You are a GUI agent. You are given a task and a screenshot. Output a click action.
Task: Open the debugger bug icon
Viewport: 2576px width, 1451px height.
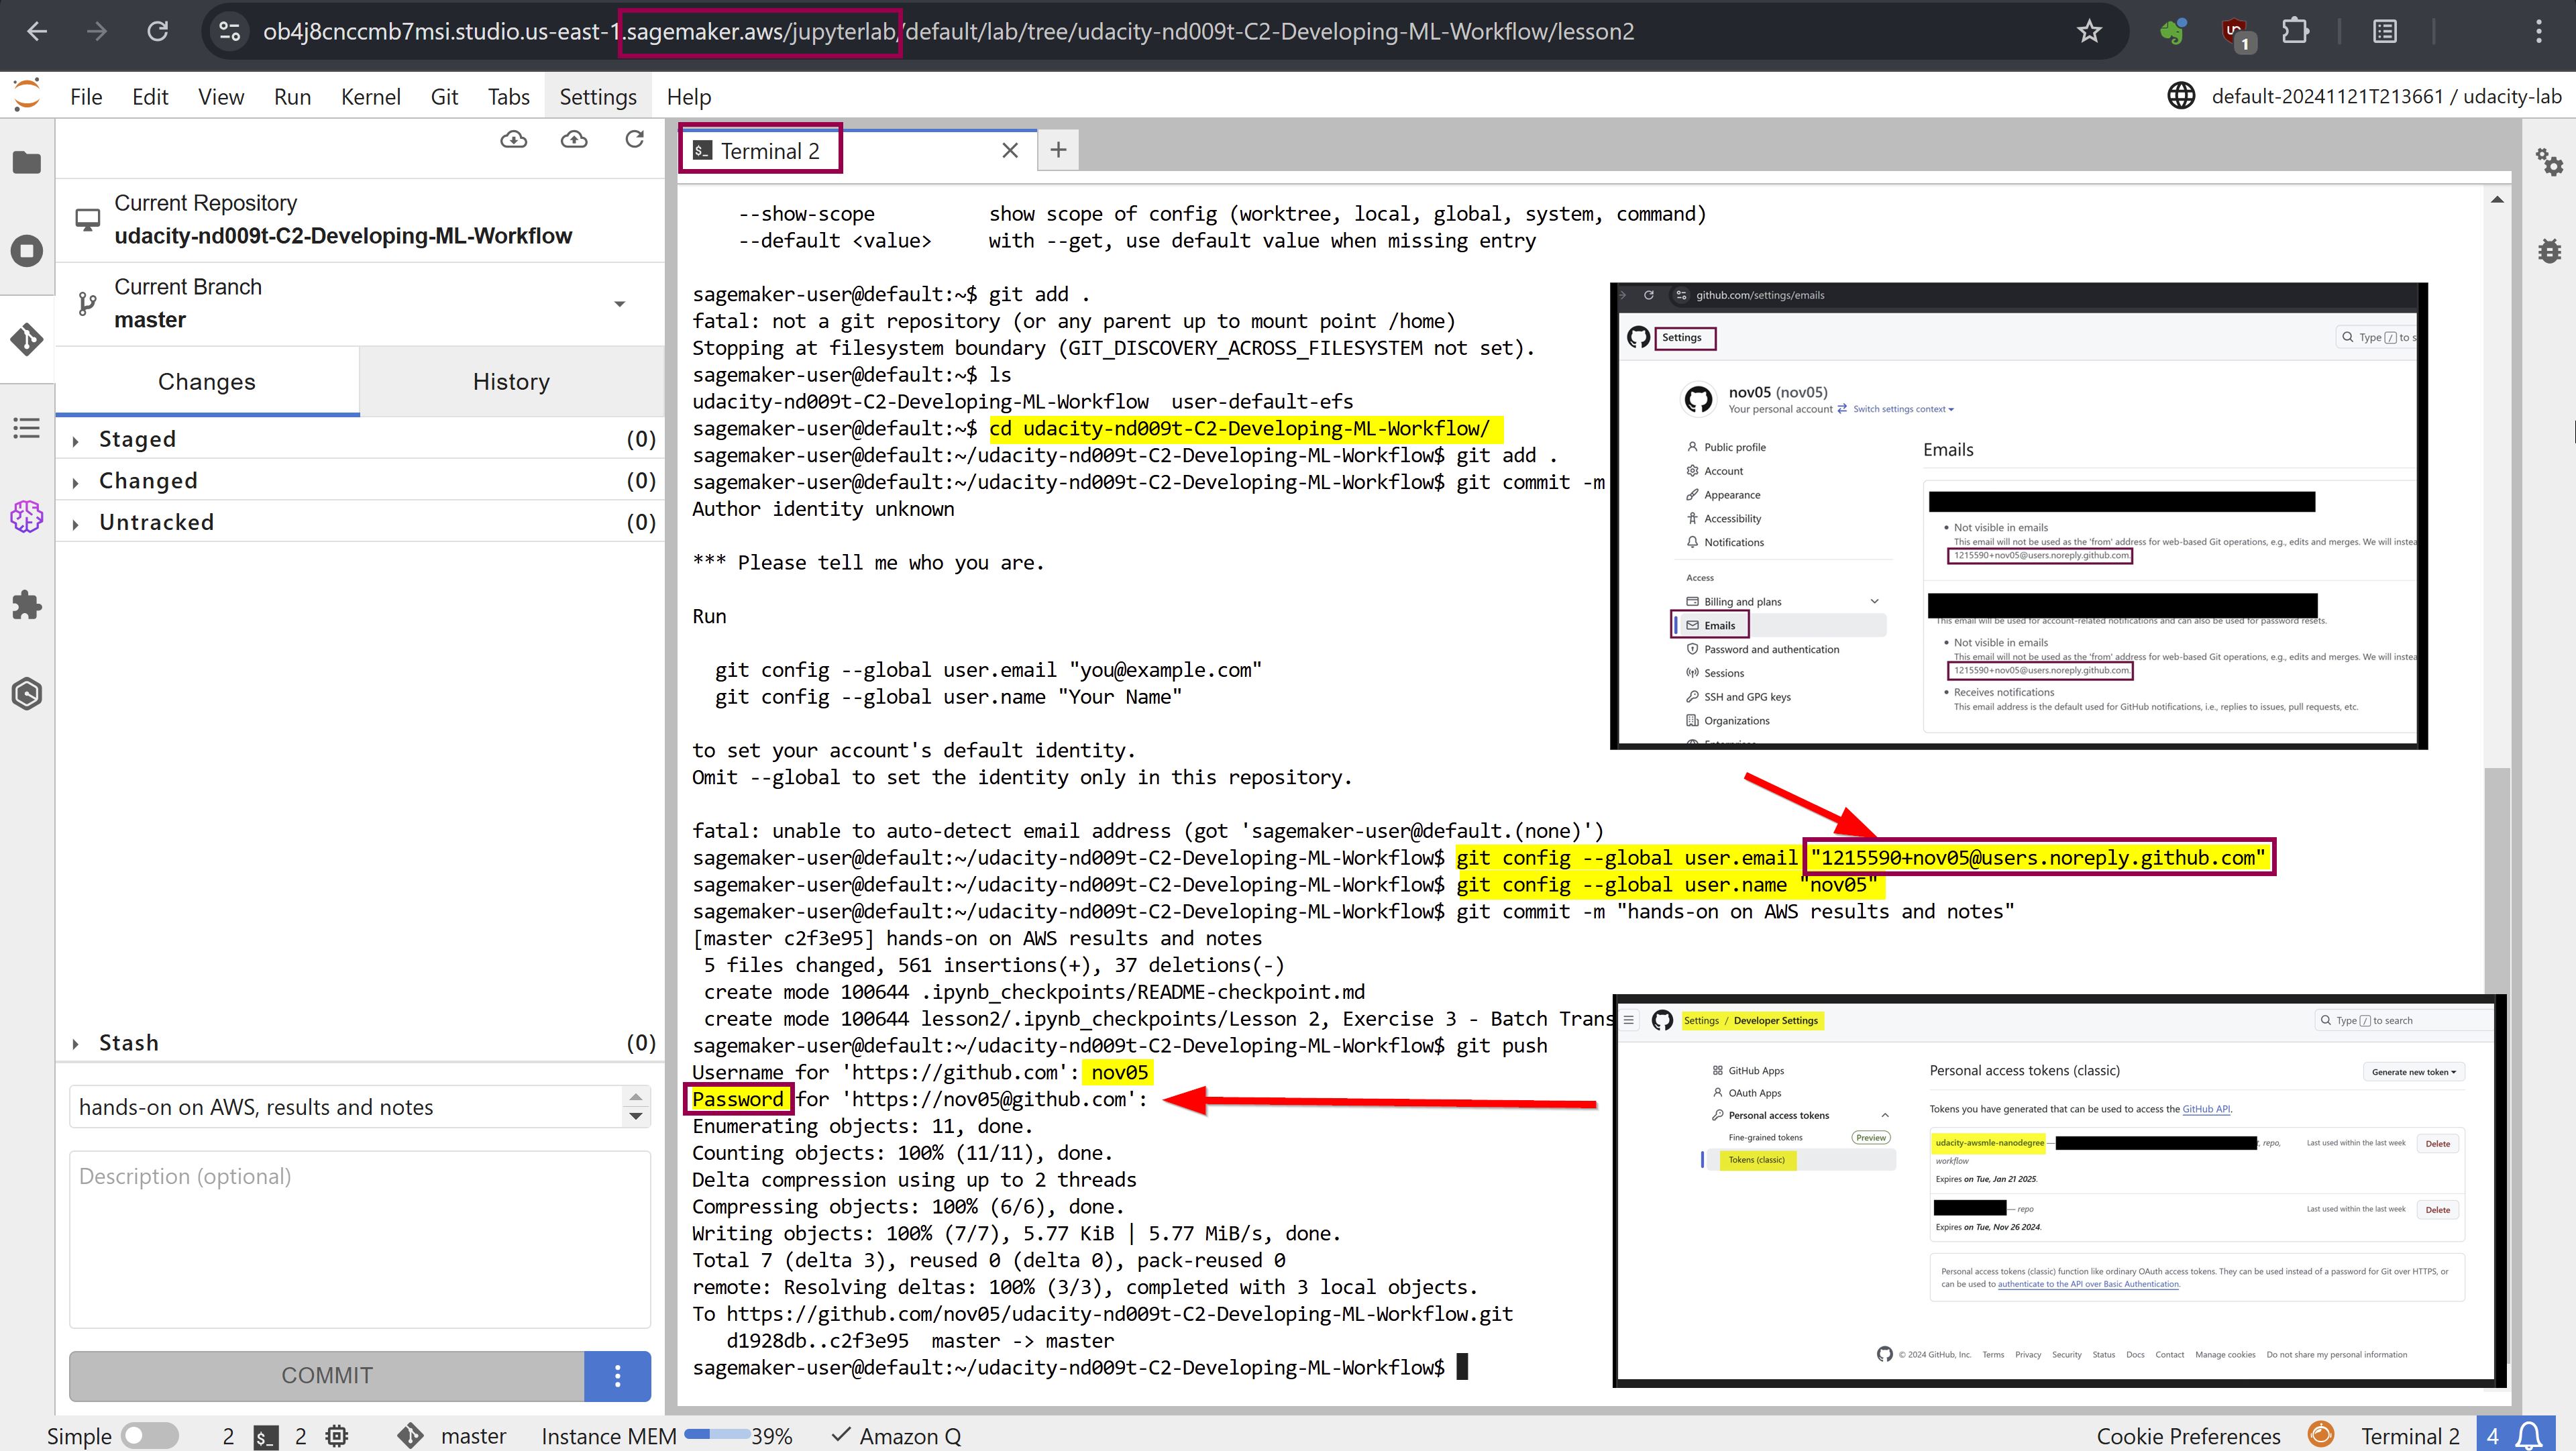pos(2549,250)
